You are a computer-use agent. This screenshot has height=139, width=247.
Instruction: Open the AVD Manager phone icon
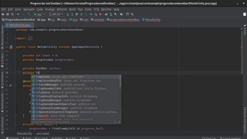[x=111, y=14]
